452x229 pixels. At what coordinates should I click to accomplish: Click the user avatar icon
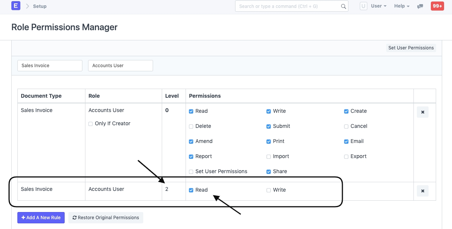pyautogui.click(x=363, y=6)
